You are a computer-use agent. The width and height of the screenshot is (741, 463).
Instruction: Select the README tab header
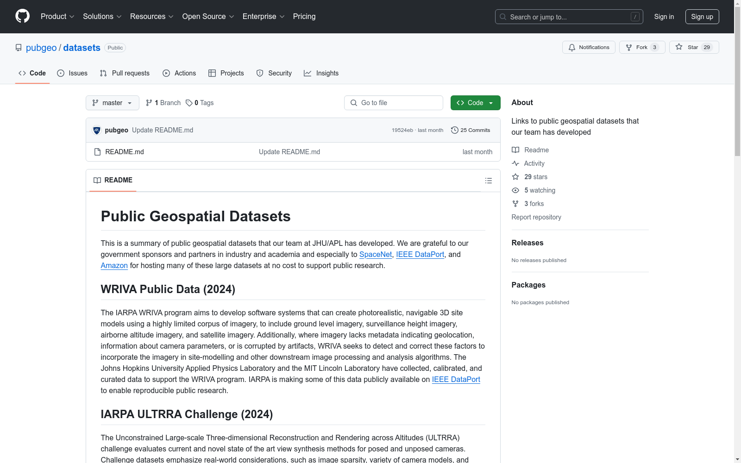tap(113, 180)
